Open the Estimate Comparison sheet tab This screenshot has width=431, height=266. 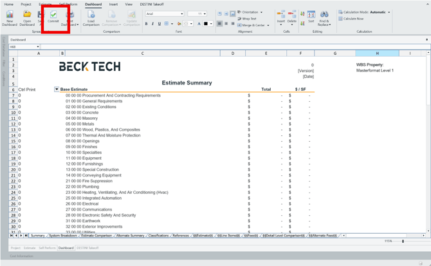pyautogui.click(x=96, y=236)
